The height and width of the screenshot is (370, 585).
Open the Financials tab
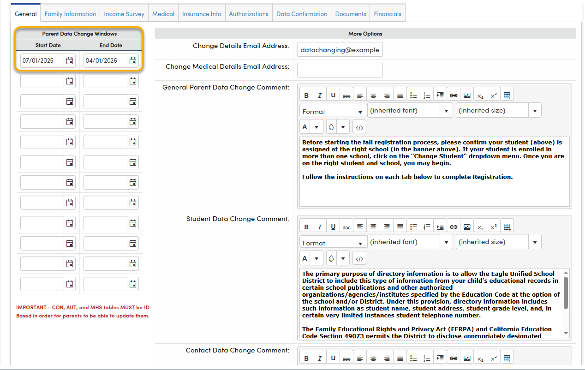388,14
